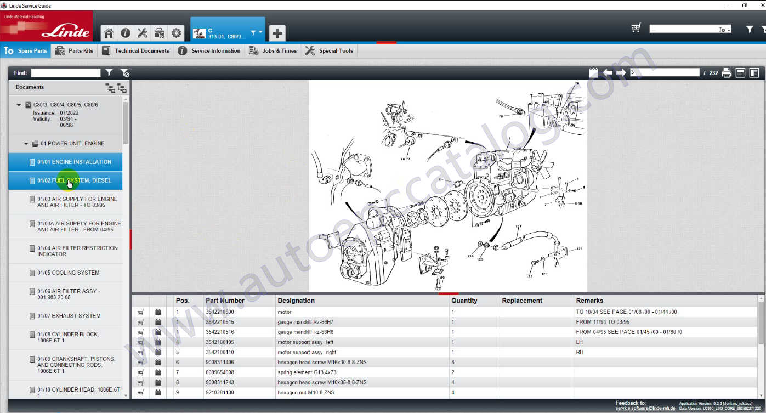The image size is (766, 413).
Task: Add motor 3542210500 to cart
Action: (141, 312)
